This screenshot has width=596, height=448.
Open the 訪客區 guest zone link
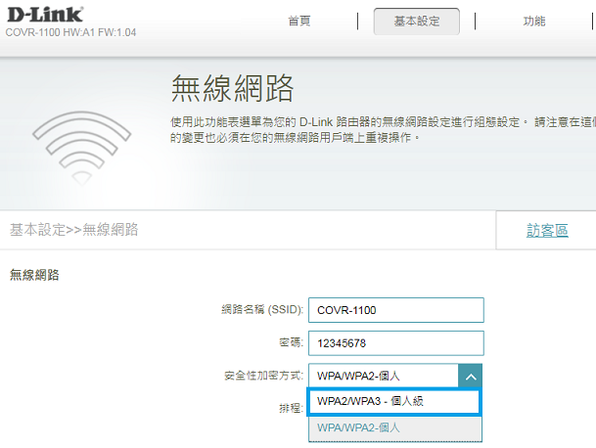547,230
